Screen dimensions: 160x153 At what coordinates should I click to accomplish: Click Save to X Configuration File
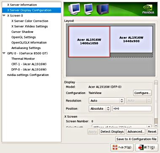click(x=136, y=139)
